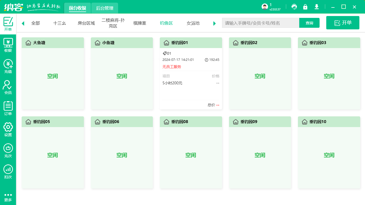365x205 pixels.
Task: Select the 二楼麻将-扑克区 area tab
Action: 113,23
